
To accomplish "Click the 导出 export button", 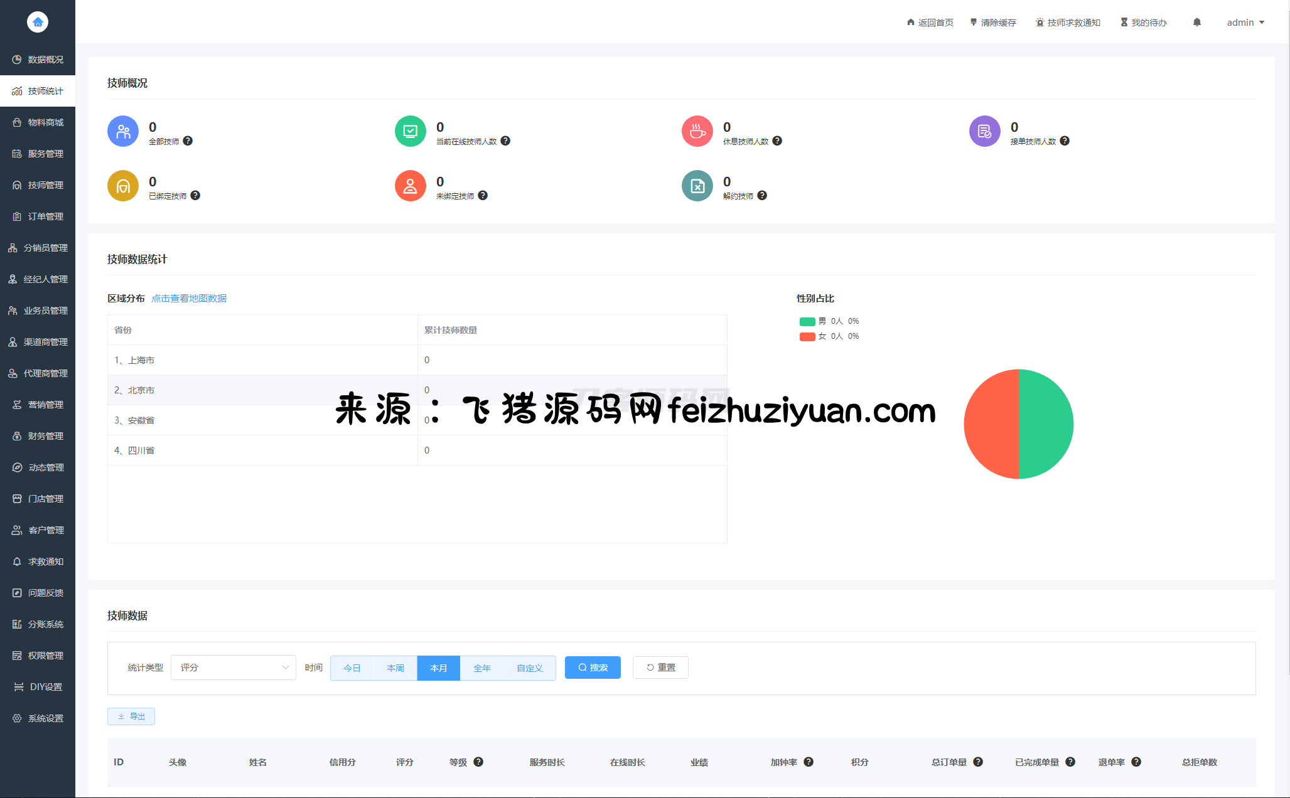I will tap(131, 716).
